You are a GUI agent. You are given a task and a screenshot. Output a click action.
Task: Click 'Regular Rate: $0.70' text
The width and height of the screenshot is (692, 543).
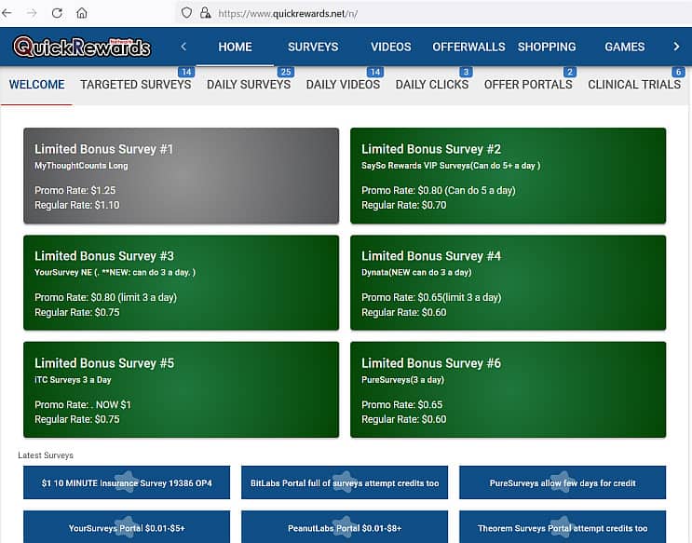[x=404, y=205]
